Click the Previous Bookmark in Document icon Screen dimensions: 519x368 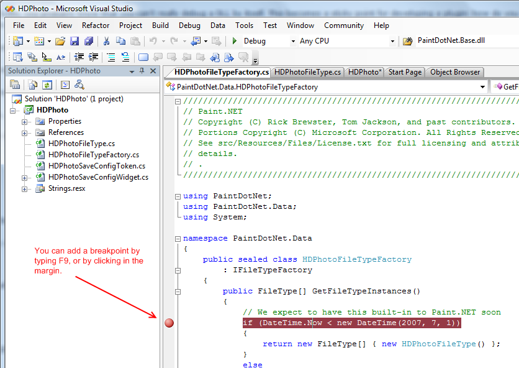(215, 57)
